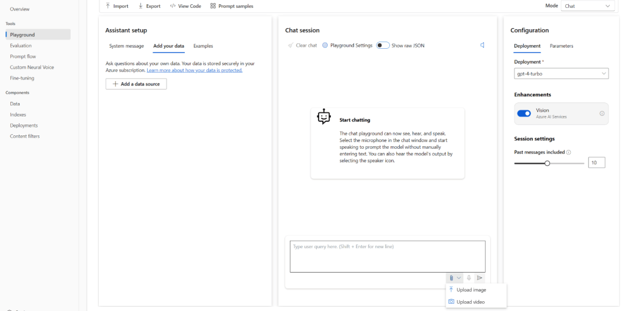Choose Upload image from the popup menu

coord(471,290)
